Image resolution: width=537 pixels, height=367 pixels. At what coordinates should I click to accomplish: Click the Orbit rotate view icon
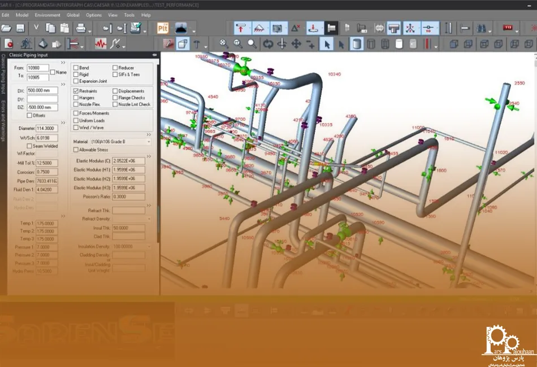coord(268,44)
